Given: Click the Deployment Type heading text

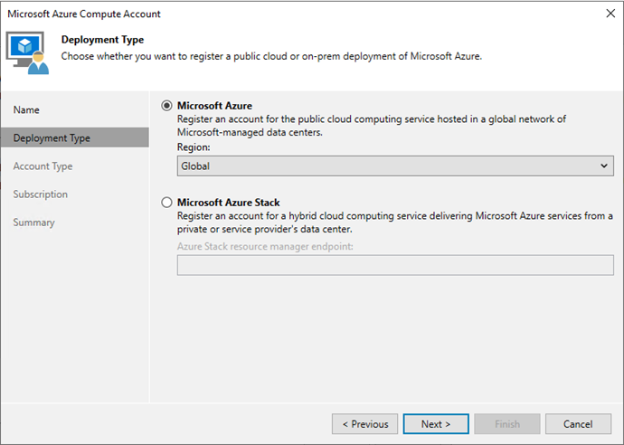Looking at the screenshot, I should (103, 40).
